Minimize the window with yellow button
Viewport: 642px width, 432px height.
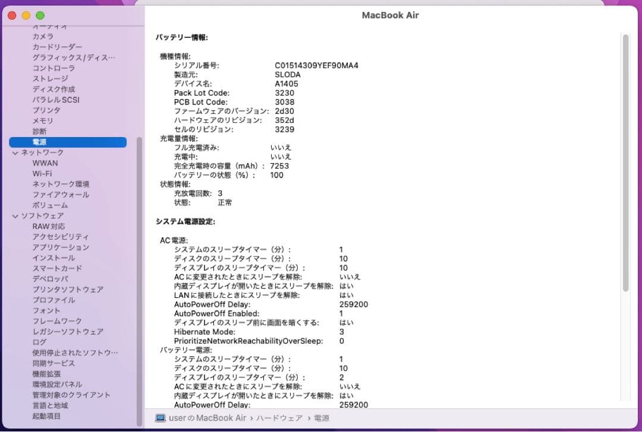click(26, 15)
